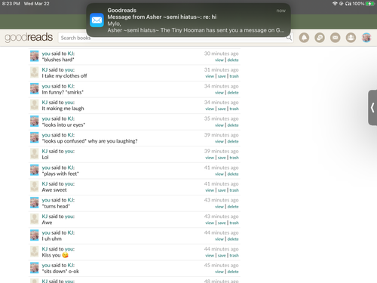Tap the search magnifier icon

coord(290,38)
